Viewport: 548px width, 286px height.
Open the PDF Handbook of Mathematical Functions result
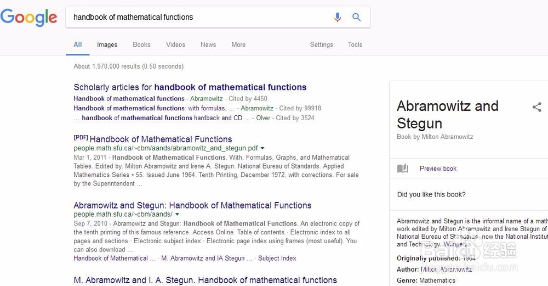click(x=161, y=139)
